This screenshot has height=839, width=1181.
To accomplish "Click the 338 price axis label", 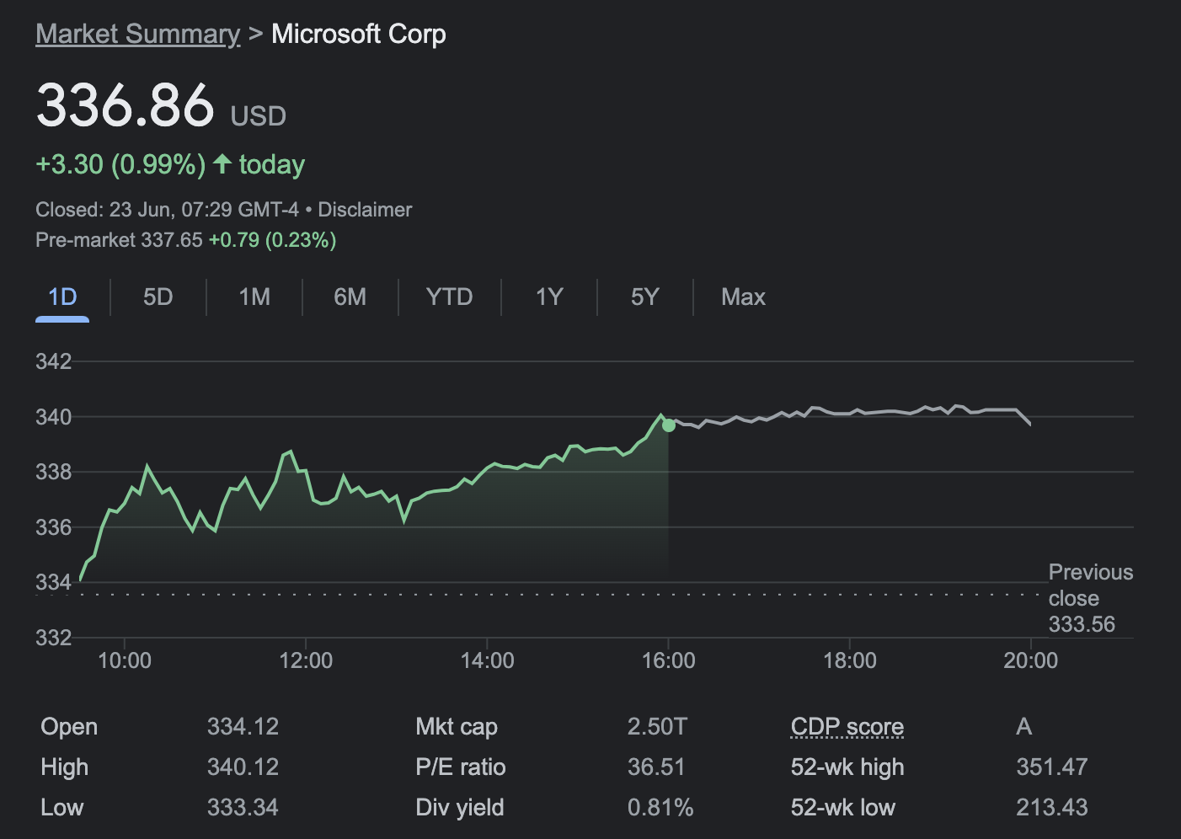I will (54, 472).
